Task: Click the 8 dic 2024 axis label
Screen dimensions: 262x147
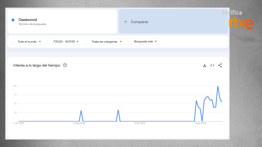Action: [x=140, y=123]
